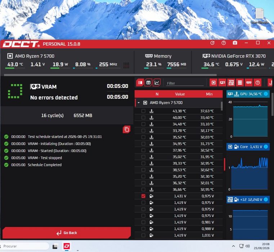The height and width of the screenshot is (252, 274).
Task: Collapse the AMD Ryzen 7 5700 sensor group
Action: [x=139, y=103]
